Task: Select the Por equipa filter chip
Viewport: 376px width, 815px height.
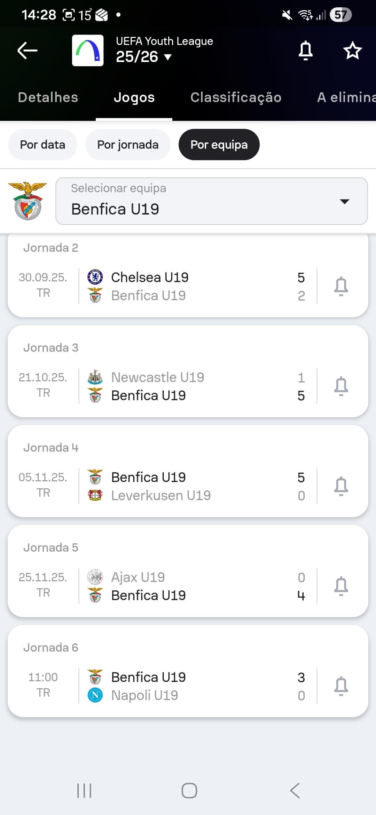Action: pyautogui.click(x=219, y=145)
